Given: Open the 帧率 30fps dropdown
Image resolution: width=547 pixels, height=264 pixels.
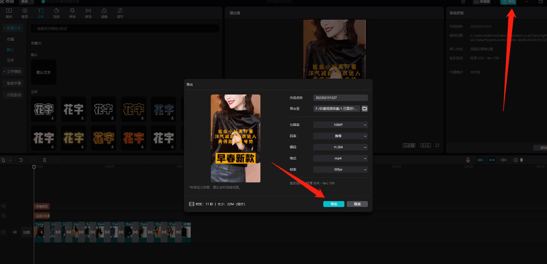Looking at the screenshot, I should coord(340,170).
